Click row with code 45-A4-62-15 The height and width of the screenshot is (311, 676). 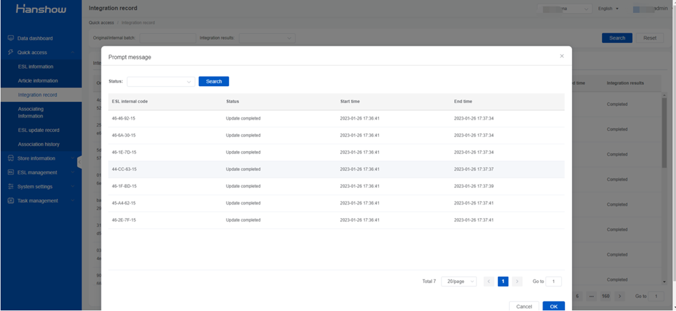tap(336, 203)
